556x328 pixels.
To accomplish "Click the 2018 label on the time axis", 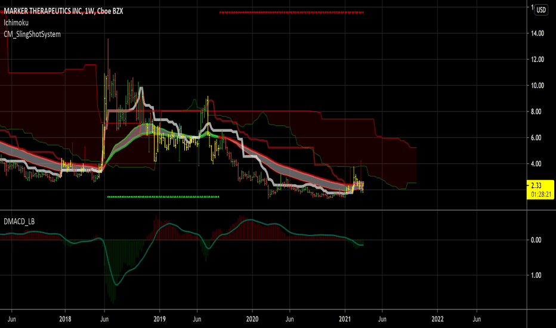I will (x=65, y=319).
